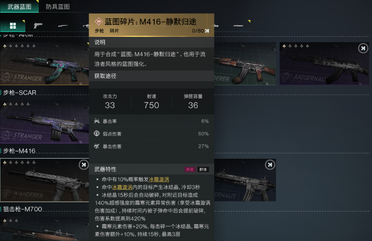Open 冰霜漩涡 link in first trait line

pos(159,179)
